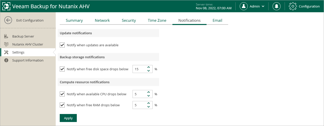Click the Veeam logo icon

[6, 6]
